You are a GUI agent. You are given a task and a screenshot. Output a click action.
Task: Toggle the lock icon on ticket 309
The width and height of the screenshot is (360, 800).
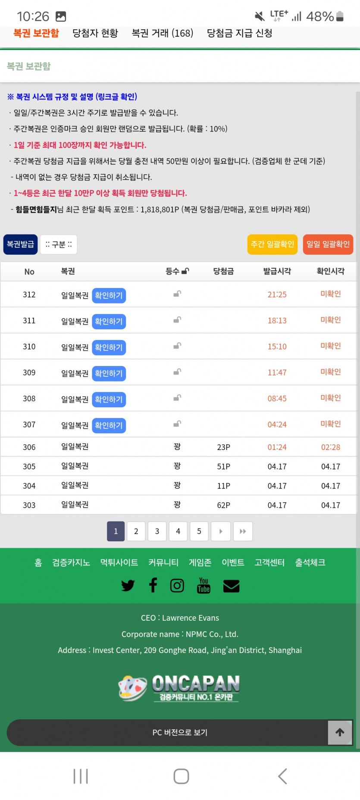pos(177,372)
